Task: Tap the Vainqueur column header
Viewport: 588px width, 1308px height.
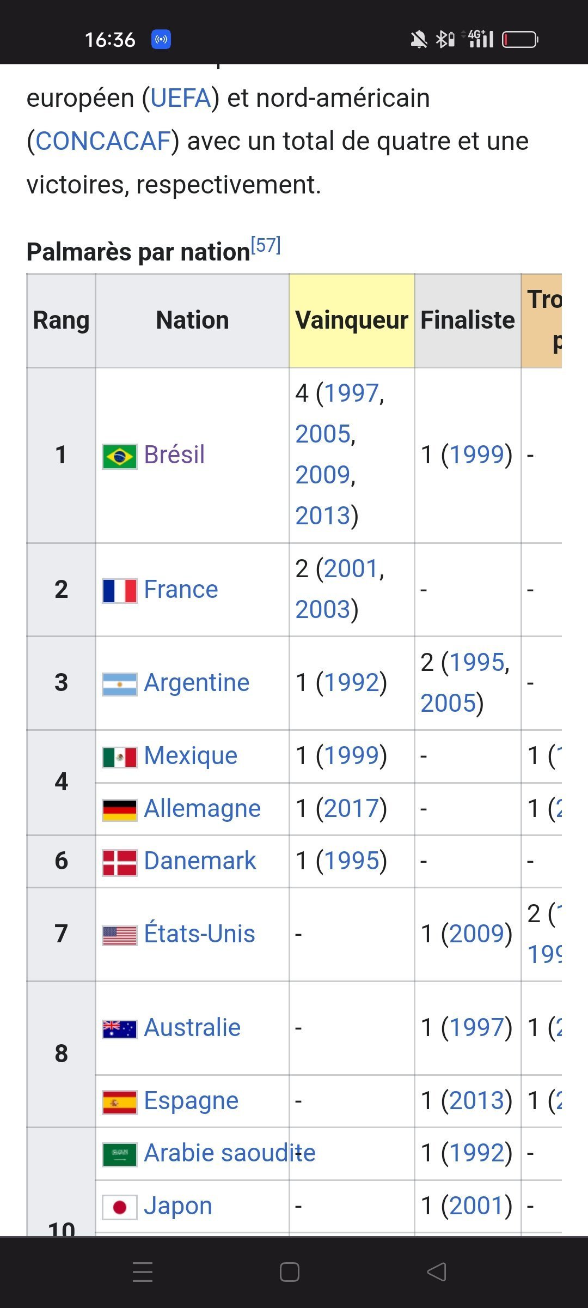Action: [352, 320]
